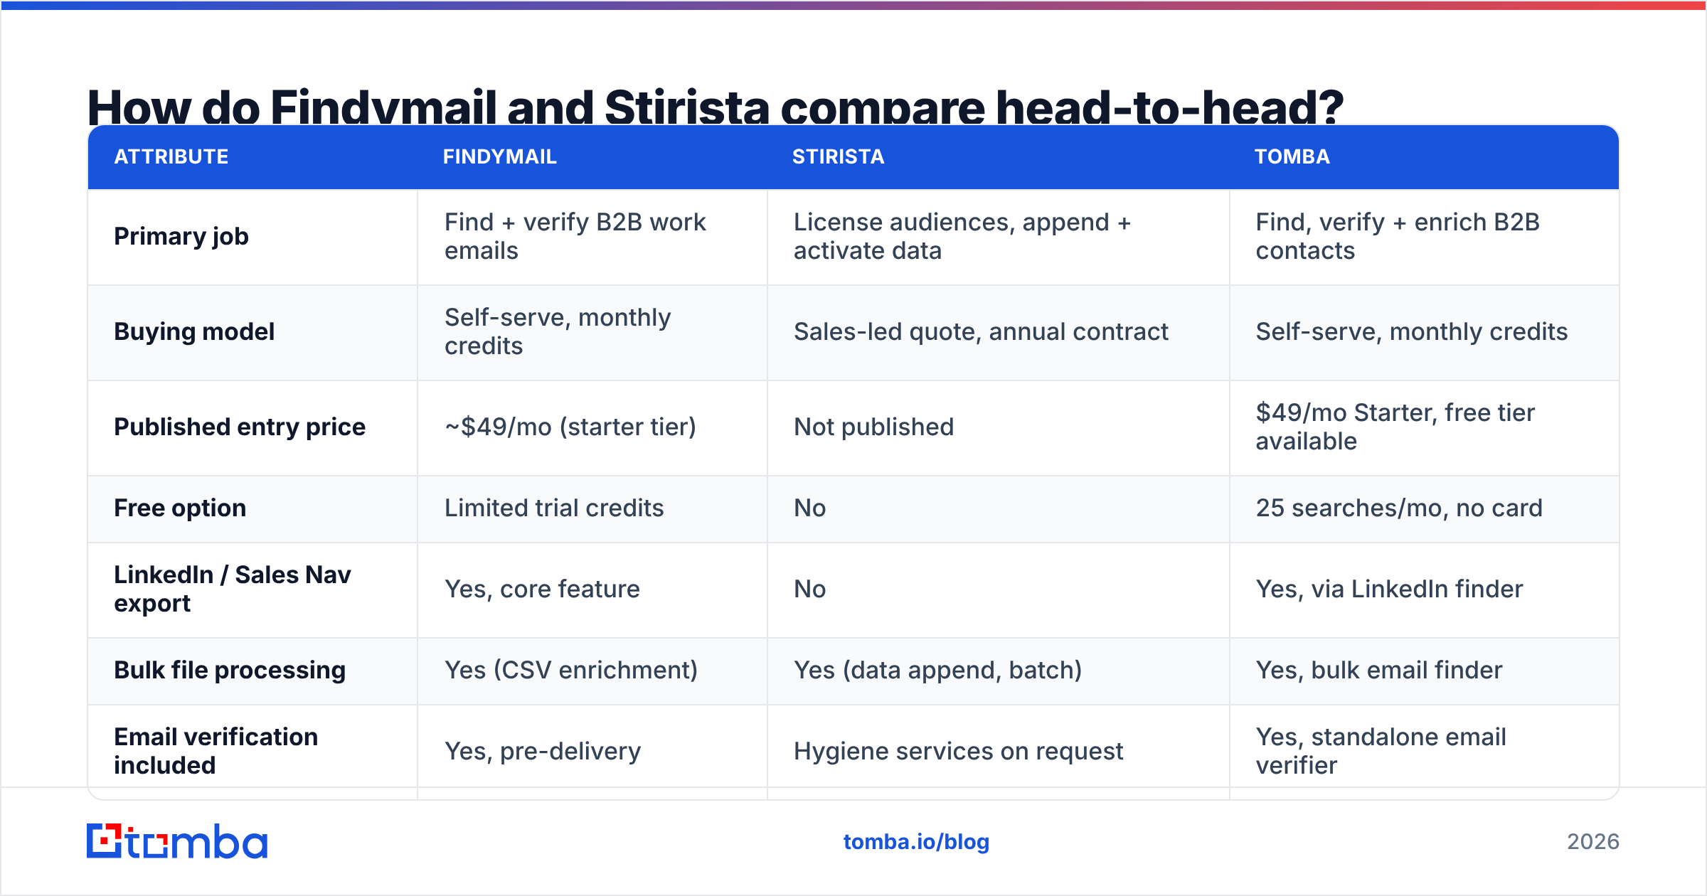Screen dimensions: 1707x896
Task: Select the 'Primary job' row label
Action: tap(181, 237)
